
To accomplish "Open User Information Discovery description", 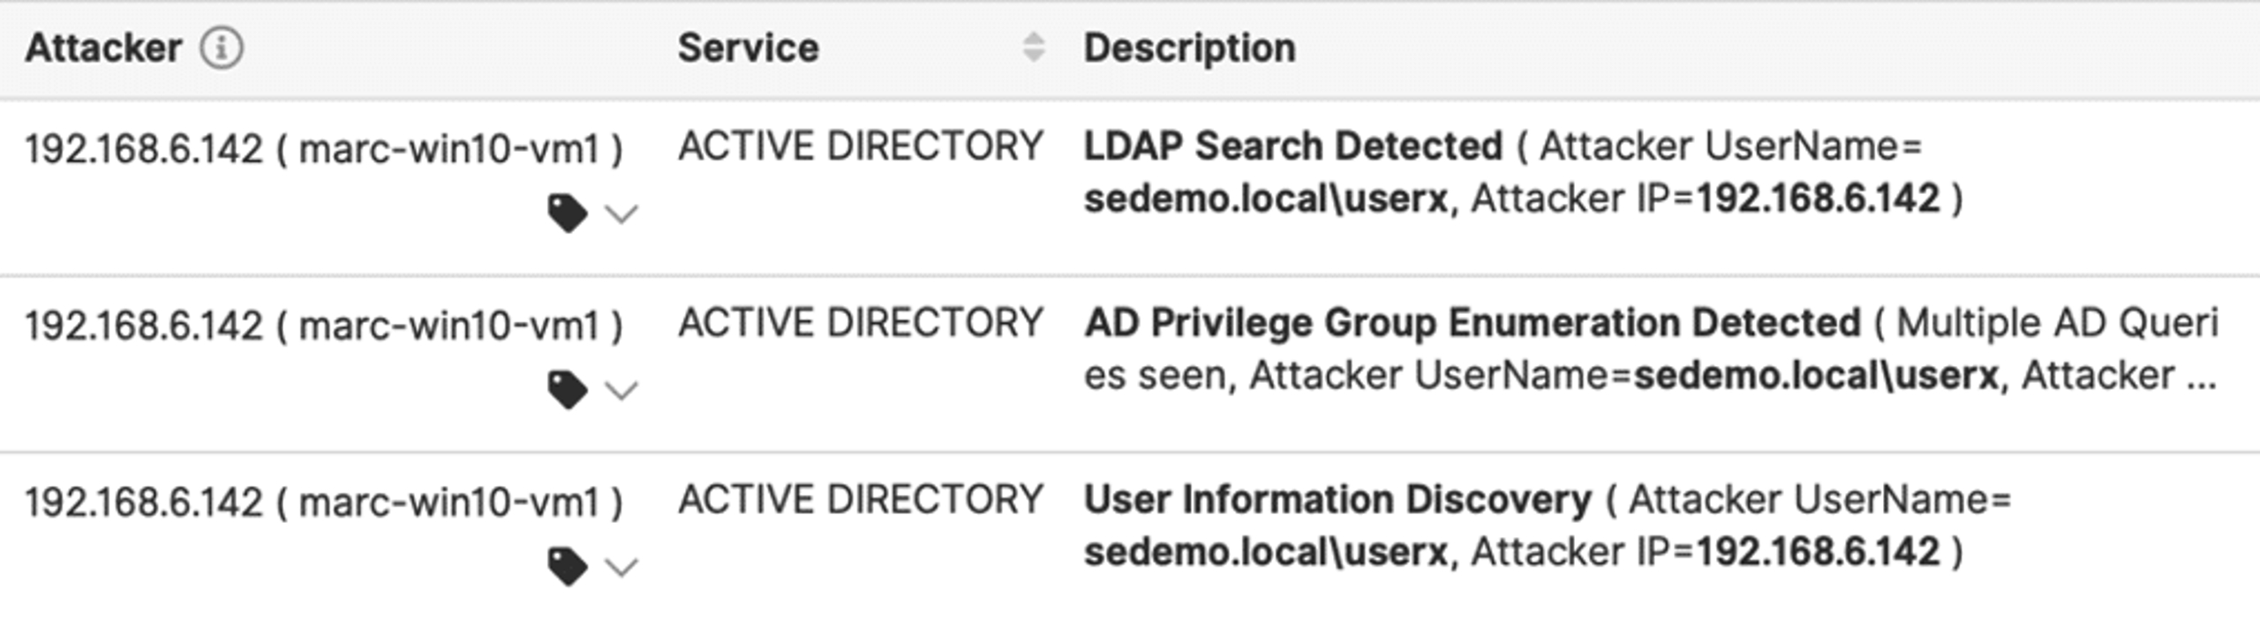I will tap(1337, 500).
